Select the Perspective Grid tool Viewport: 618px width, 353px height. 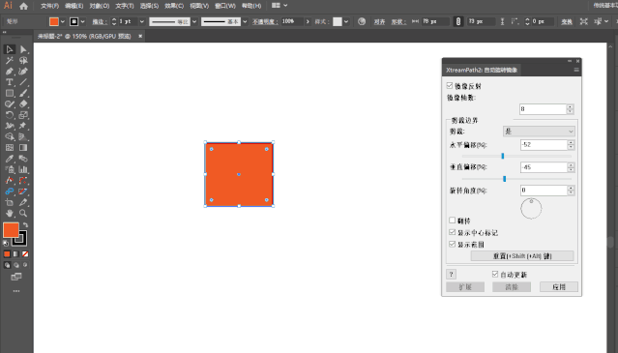tap(23, 136)
